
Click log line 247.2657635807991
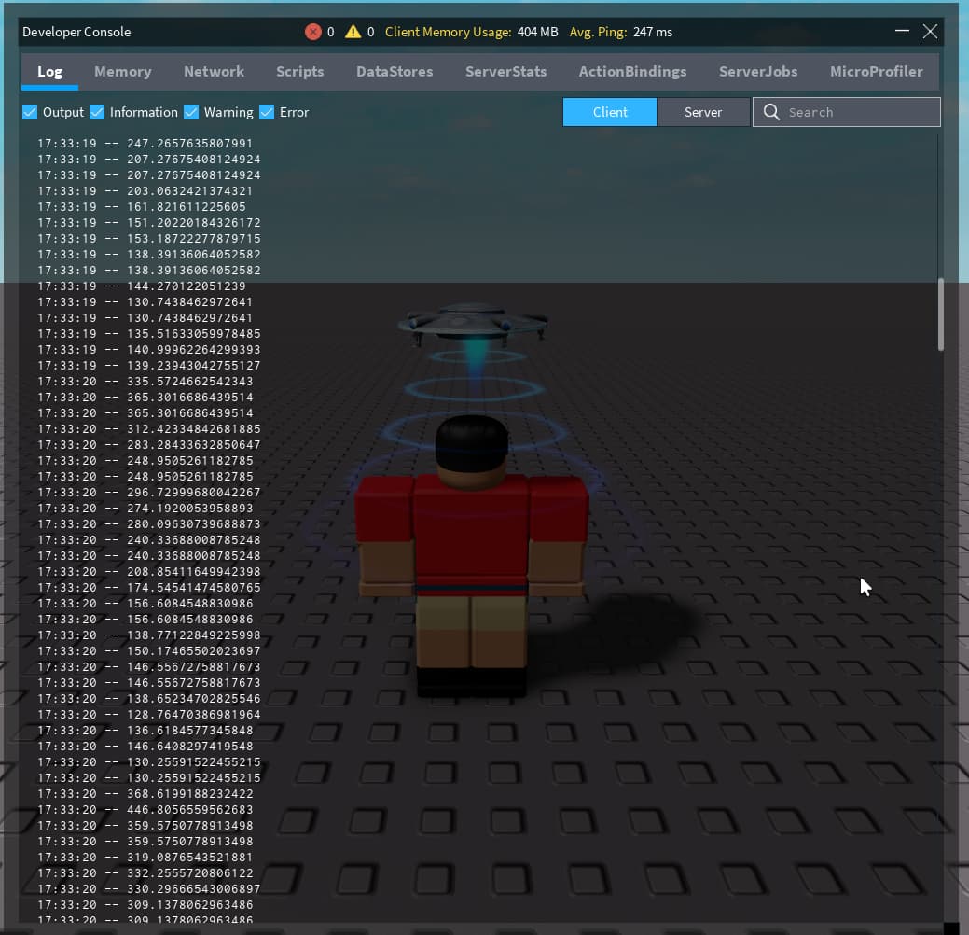(145, 144)
